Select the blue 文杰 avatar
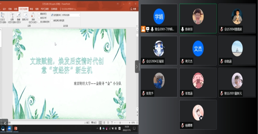The width and height of the screenshot is (258, 134). (198, 48)
